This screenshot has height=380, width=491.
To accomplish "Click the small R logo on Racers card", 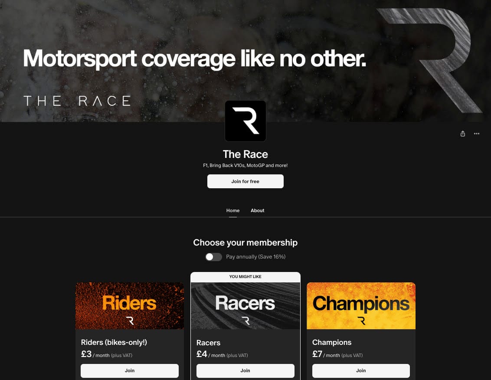I will coord(245,321).
